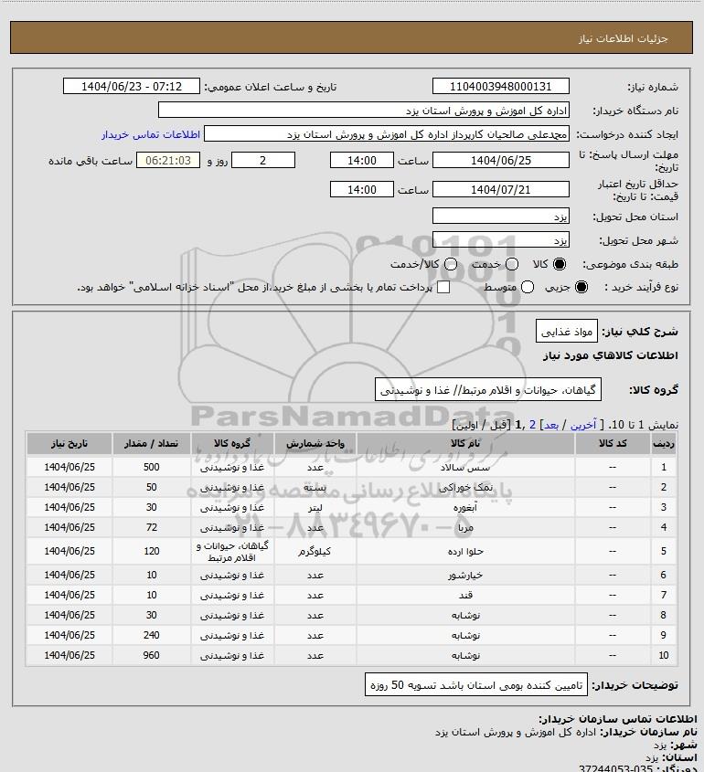
Task: Click the response deadline time 14:00 field
Action: click(362, 160)
